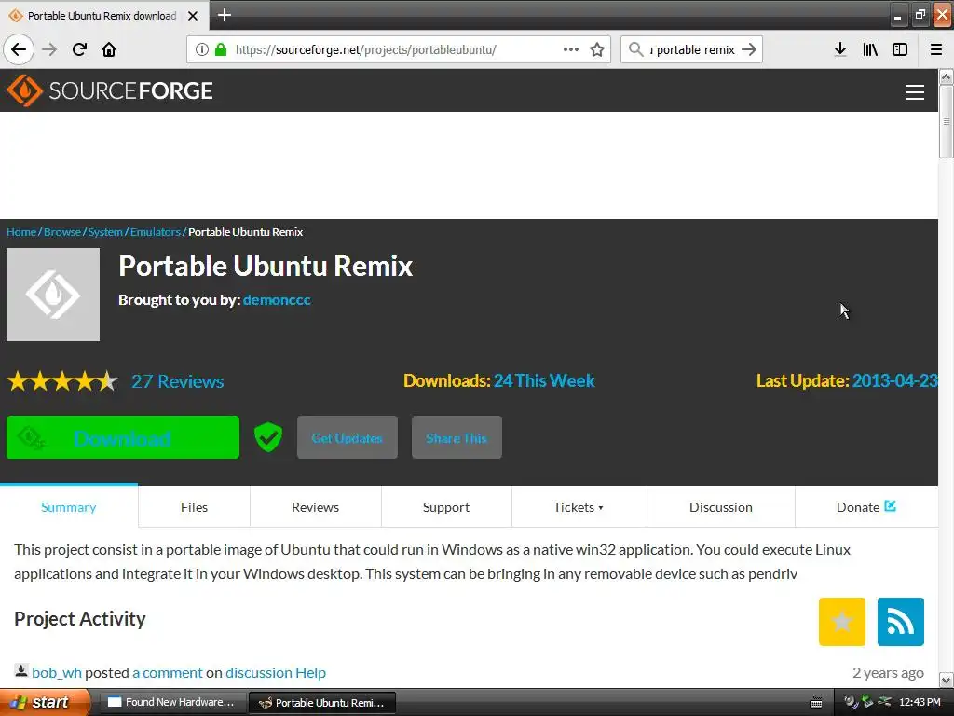Open the 'discussion Help' link

[276, 673]
